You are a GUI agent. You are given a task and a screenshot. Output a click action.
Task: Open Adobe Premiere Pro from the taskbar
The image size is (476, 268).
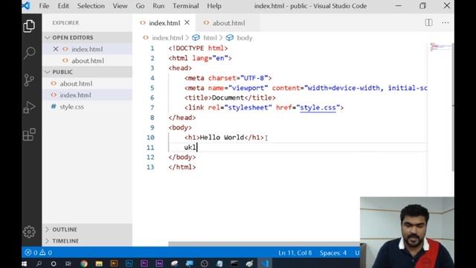pyautogui.click(x=144, y=264)
